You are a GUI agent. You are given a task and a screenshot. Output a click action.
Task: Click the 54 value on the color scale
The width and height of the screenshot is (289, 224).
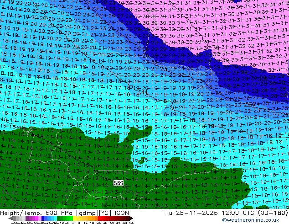(131, 223)
